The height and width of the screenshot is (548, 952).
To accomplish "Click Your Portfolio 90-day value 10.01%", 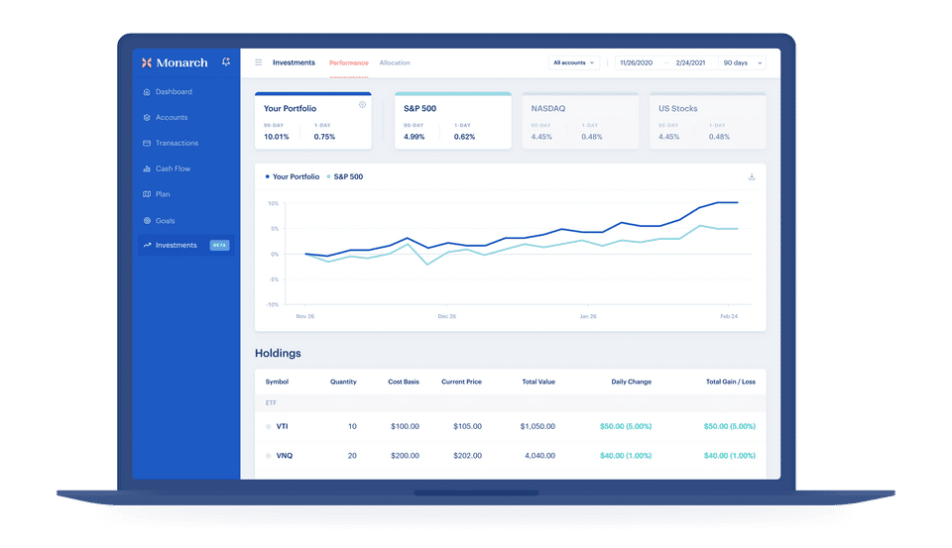I will (277, 137).
